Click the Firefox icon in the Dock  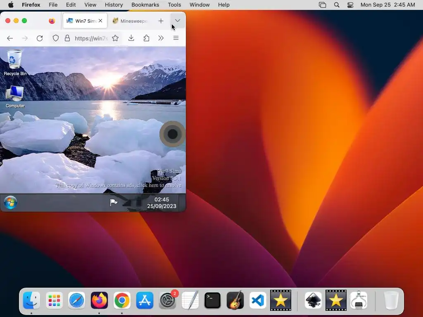click(x=99, y=300)
